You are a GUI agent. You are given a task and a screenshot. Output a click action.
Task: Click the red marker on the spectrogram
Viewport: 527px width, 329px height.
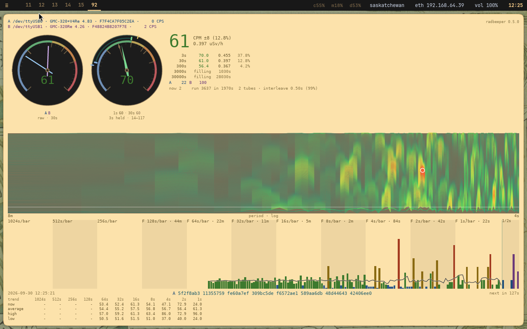pyautogui.click(x=422, y=170)
